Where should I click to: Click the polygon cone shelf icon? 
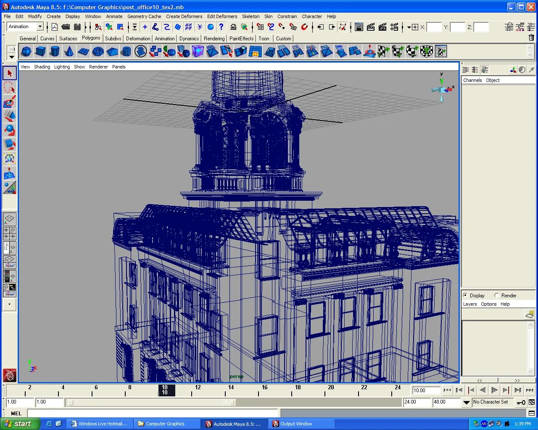[x=69, y=52]
